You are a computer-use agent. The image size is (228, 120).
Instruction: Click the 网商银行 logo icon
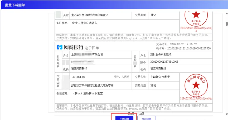60,47
